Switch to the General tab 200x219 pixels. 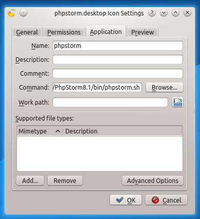click(27, 32)
